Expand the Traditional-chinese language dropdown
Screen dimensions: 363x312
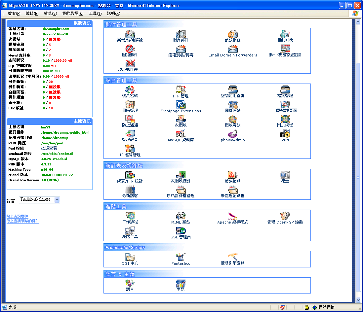[57, 199]
